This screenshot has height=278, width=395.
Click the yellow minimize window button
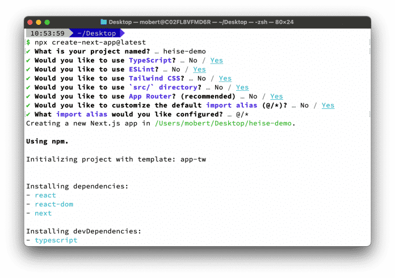pos(39,22)
